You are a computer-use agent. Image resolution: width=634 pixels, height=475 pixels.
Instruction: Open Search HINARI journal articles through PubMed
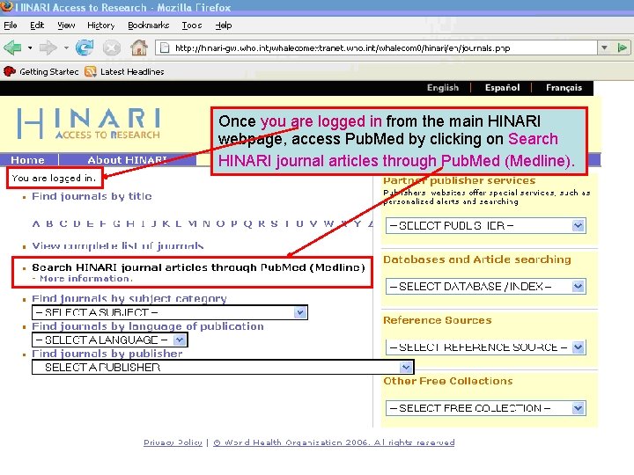point(198,267)
